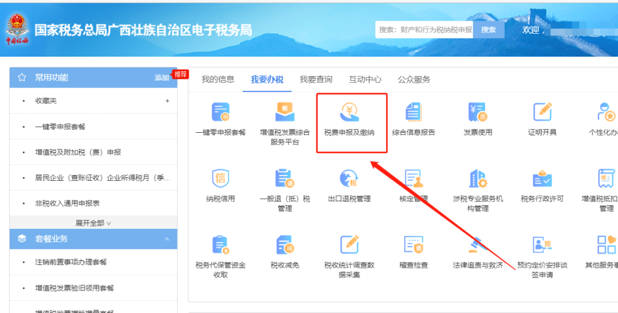Image resolution: width=618 pixels, height=313 pixels.
Task: Open 个性化办税 person icon
Action: pos(607,112)
